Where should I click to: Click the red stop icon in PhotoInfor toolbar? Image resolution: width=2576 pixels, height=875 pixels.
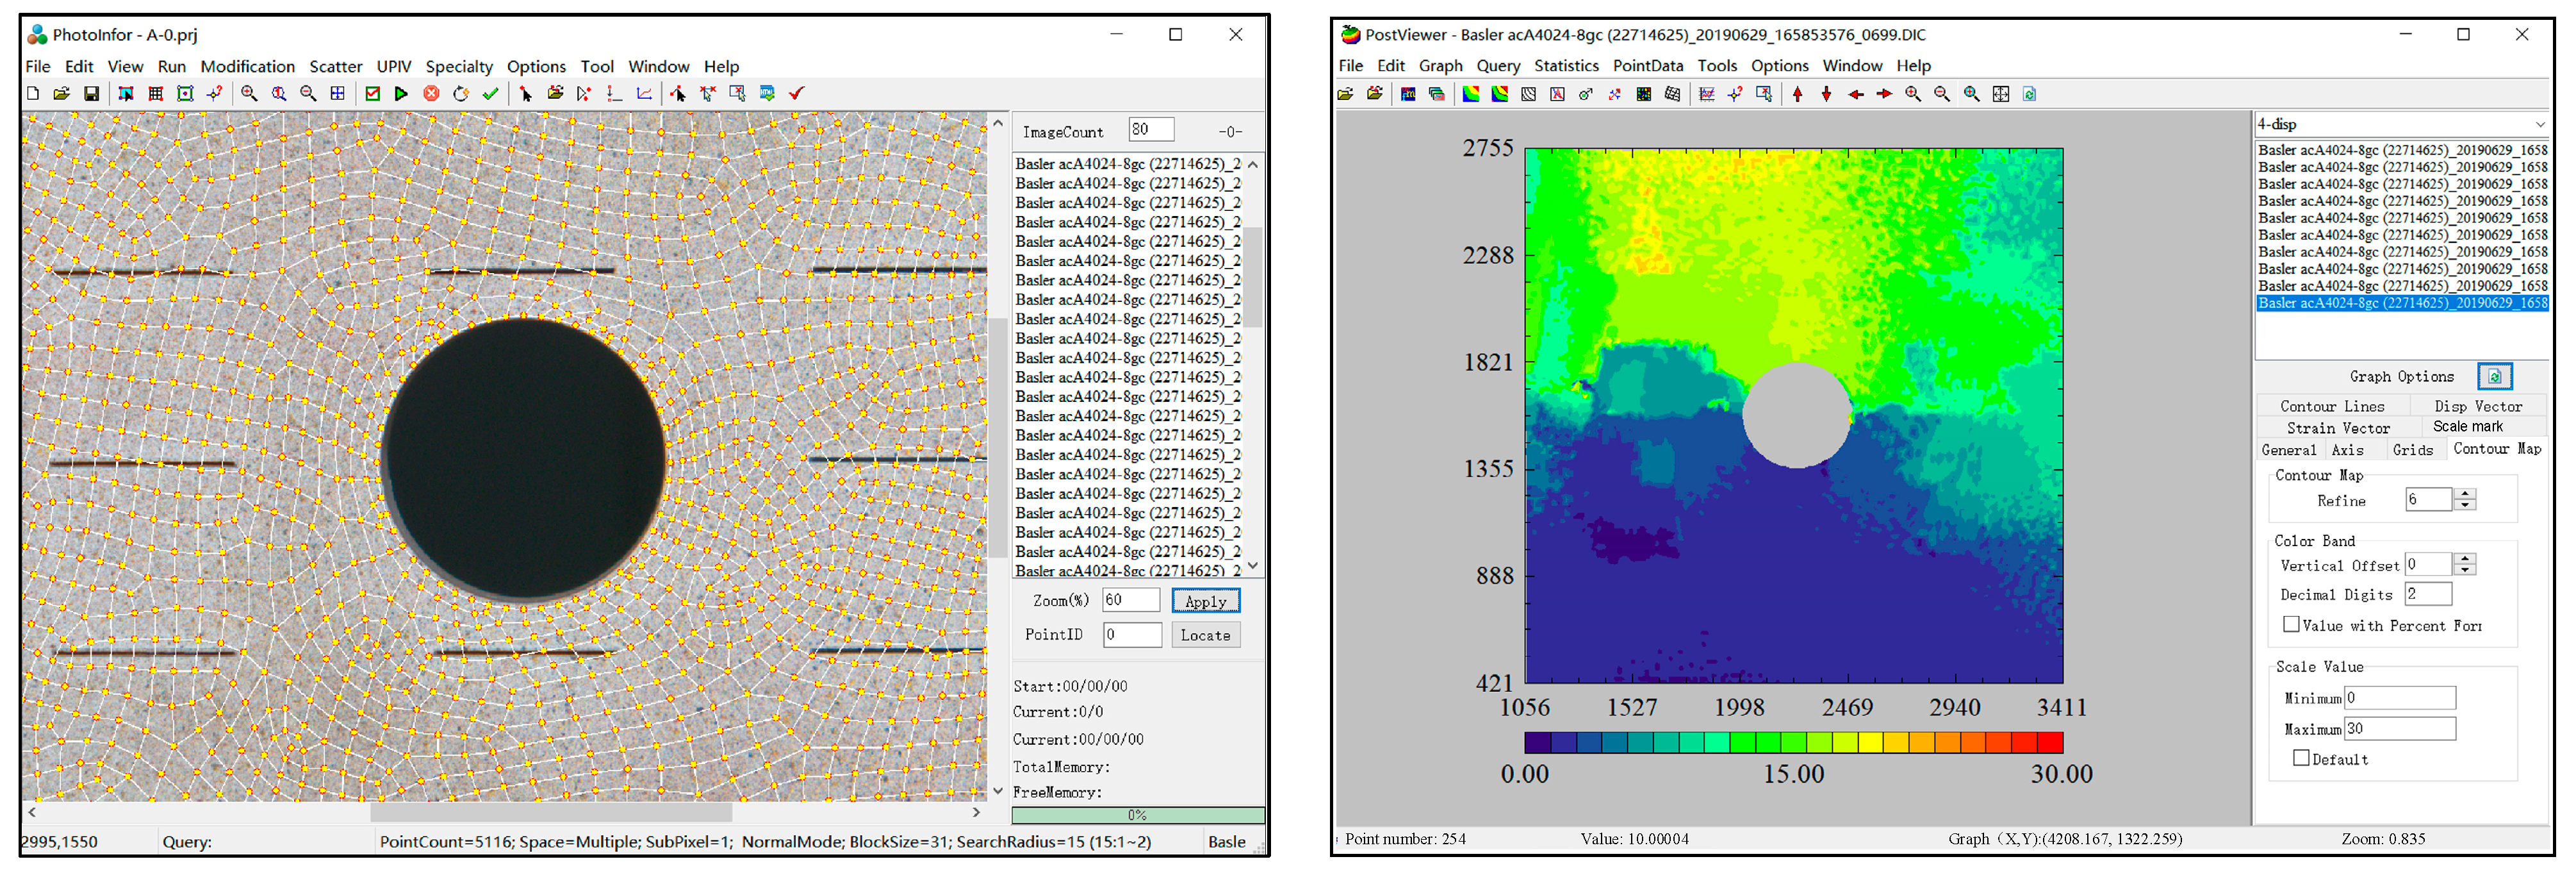coord(431,94)
